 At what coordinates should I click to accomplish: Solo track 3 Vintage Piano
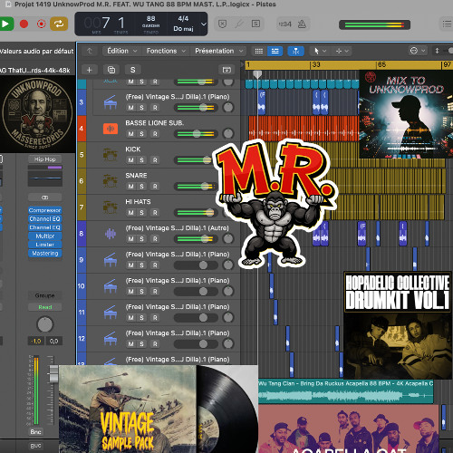point(141,108)
